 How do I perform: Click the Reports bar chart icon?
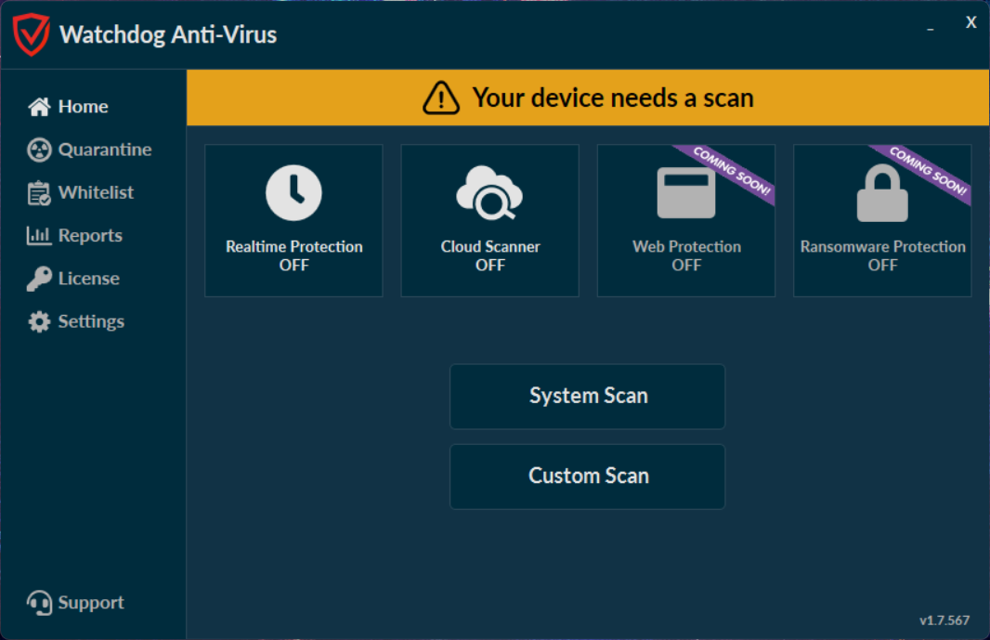point(38,236)
